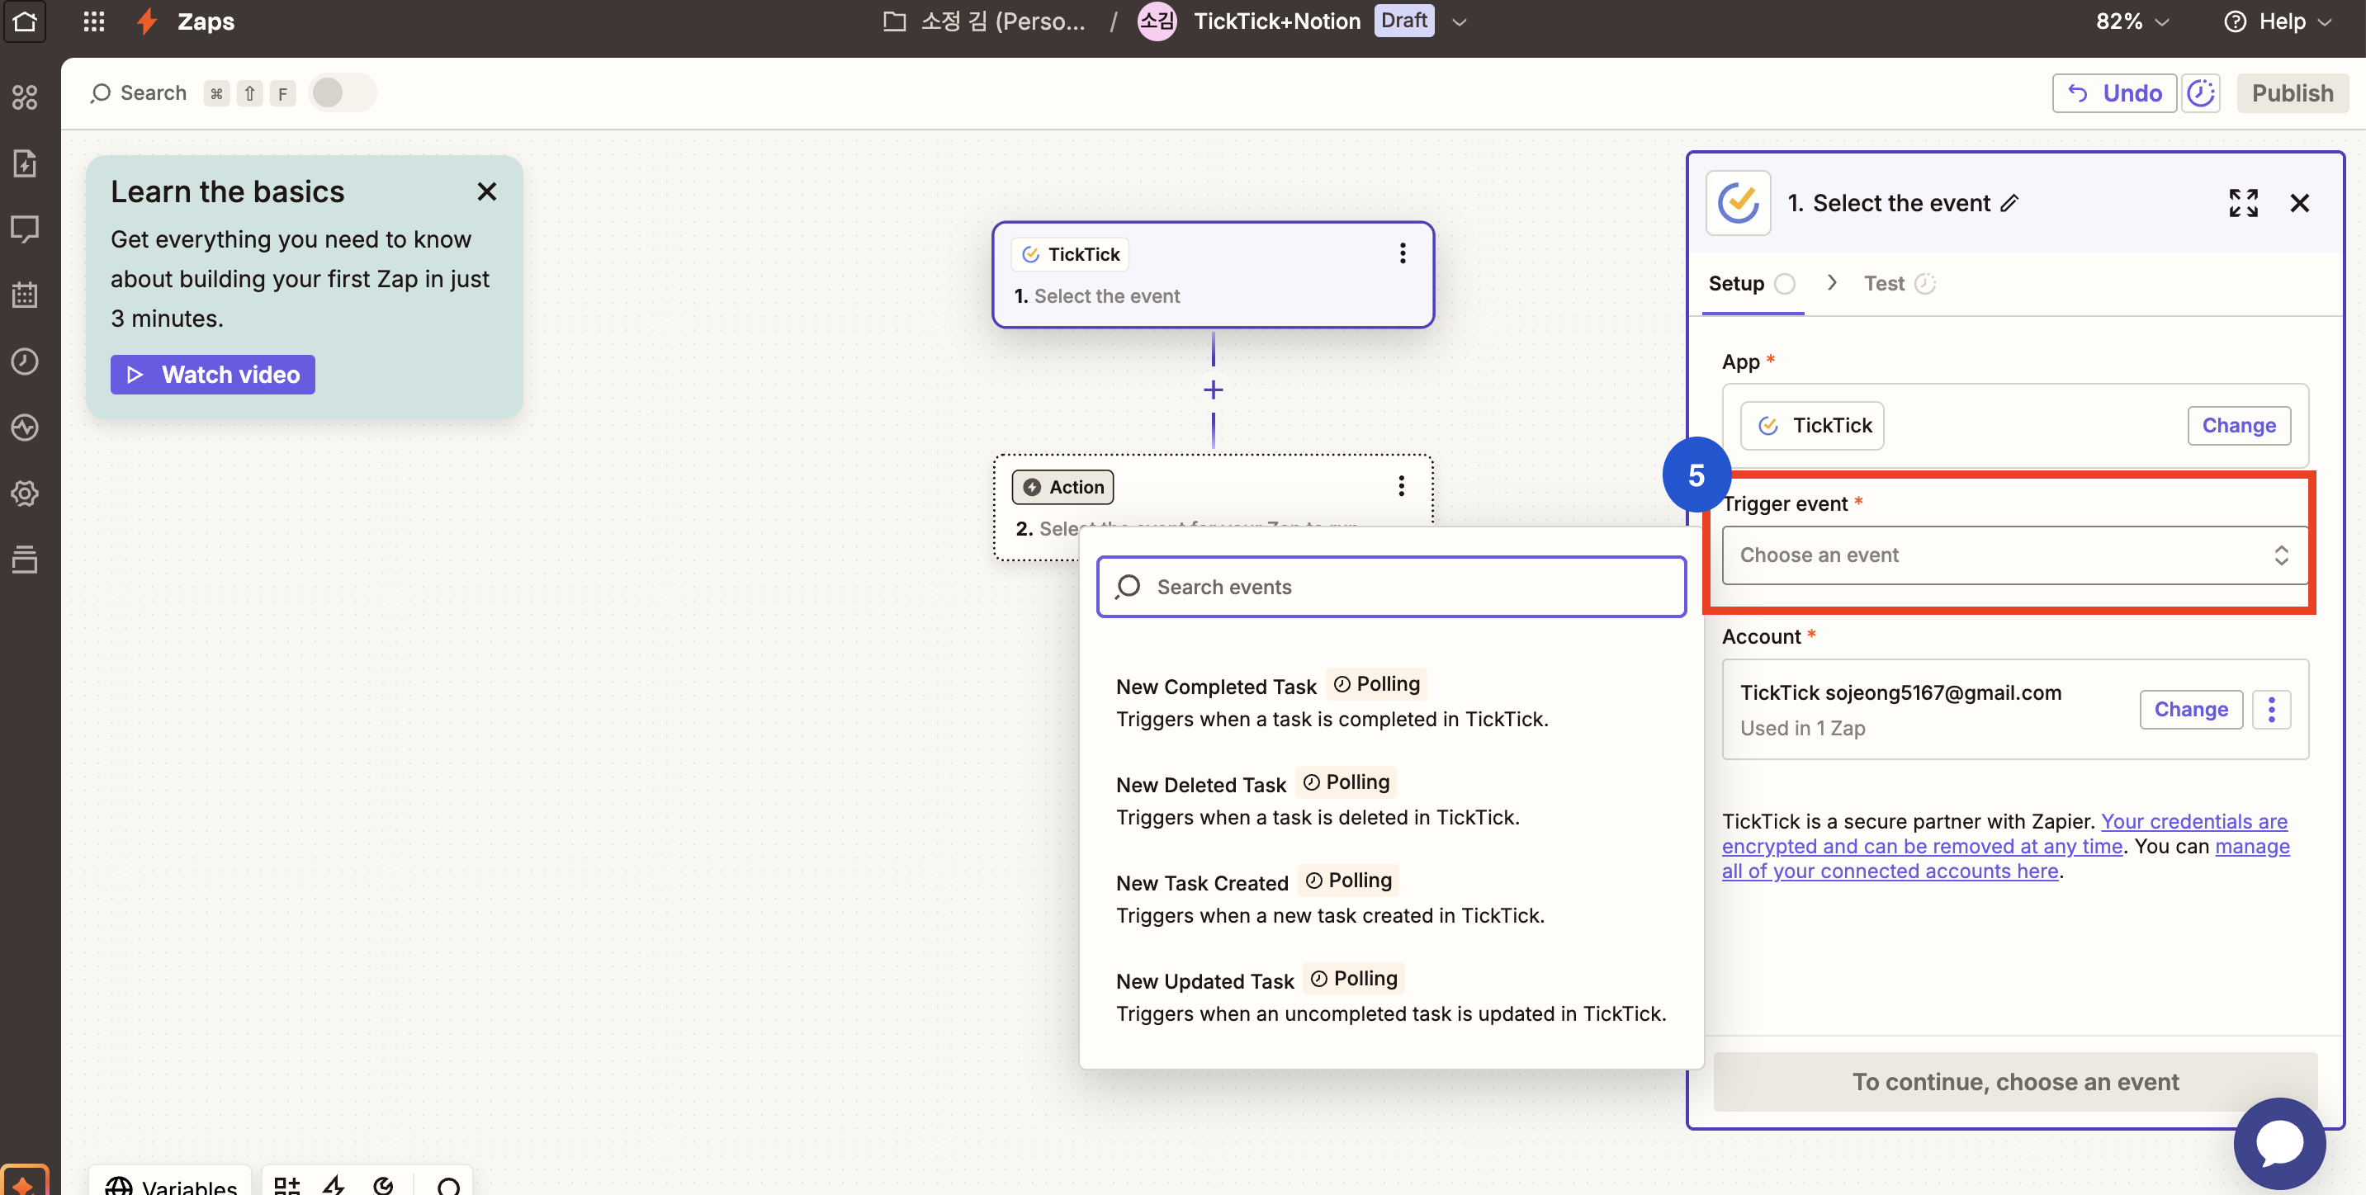This screenshot has height=1195, width=2366.
Task: Click the Zaps lightning bolt icon
Action: (146, 21)
